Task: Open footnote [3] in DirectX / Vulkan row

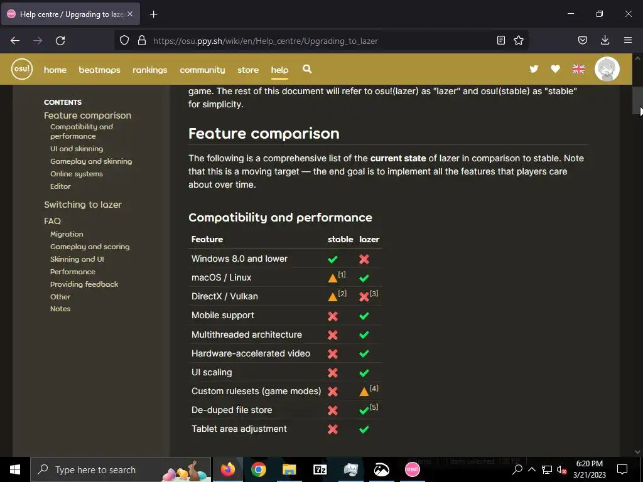Action: tap(374, 294)
